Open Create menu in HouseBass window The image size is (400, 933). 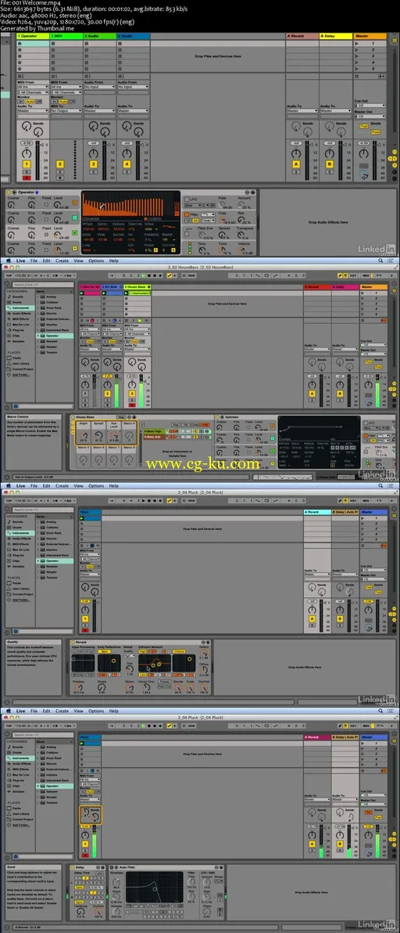click(62, 261)
